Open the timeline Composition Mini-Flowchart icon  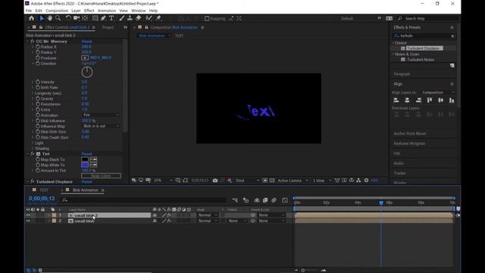click(235, 200)
